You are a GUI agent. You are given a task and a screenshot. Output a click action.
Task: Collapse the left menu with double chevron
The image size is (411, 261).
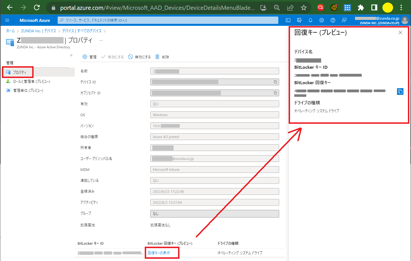[x=71, y=55]
